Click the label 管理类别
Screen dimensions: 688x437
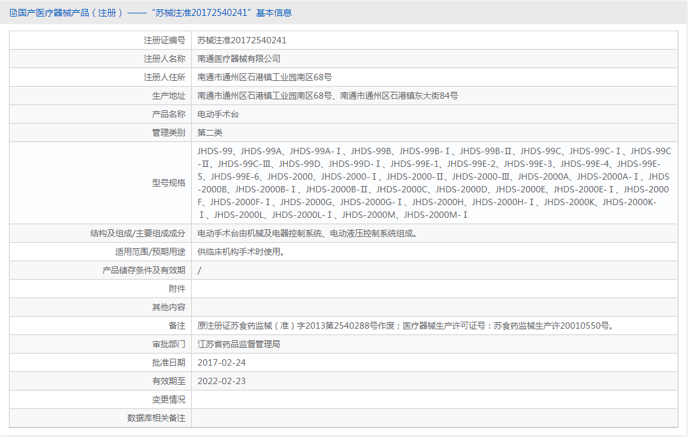(x=168, y=133)
